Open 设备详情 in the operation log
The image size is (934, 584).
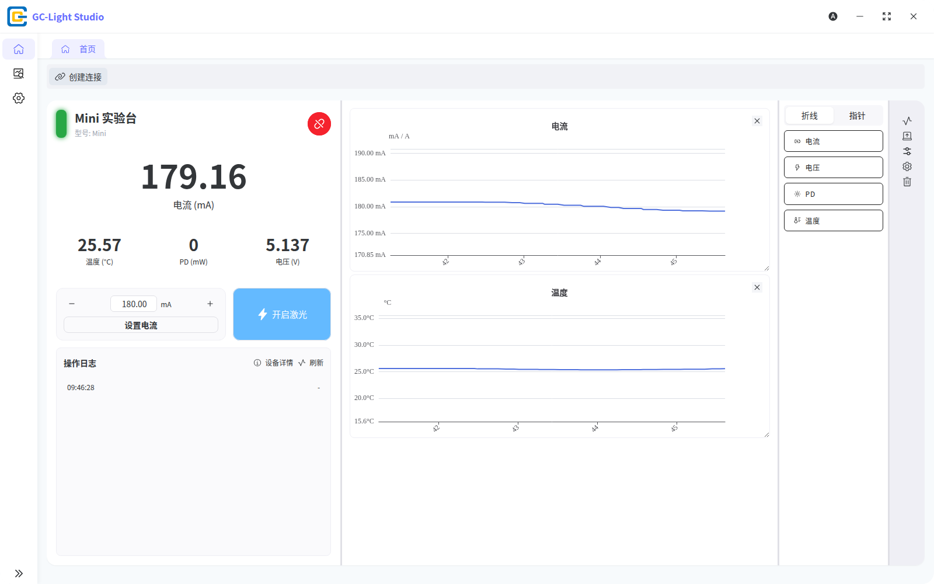pos(273,363)
